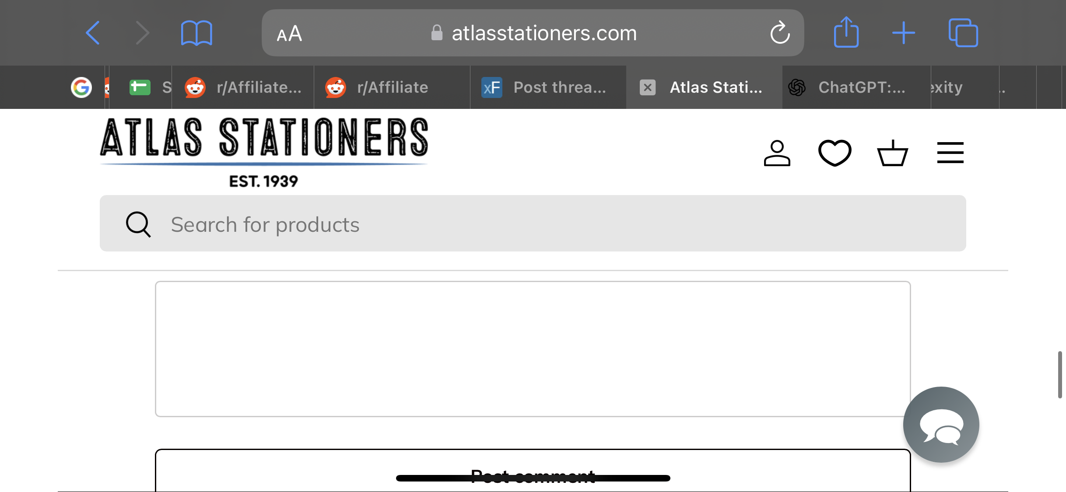Expand the hamburger menu
Image resolution: width=1066 pixels, height=492 pixels.
coord(950,153)
